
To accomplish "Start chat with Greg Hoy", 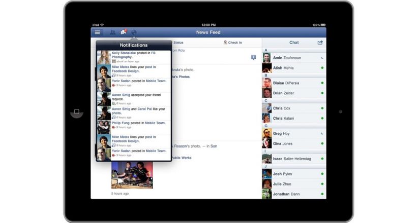I will click(x=294, y=133).
